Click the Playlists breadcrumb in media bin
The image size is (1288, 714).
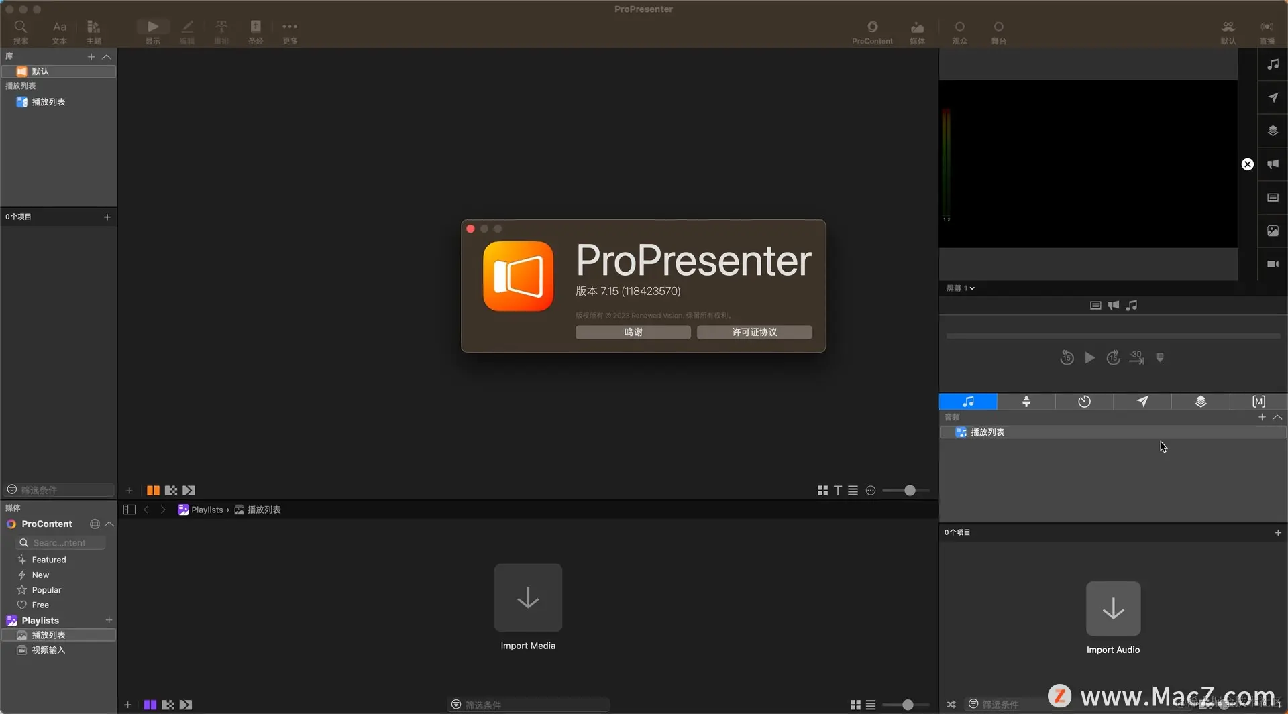coord(201,510)
